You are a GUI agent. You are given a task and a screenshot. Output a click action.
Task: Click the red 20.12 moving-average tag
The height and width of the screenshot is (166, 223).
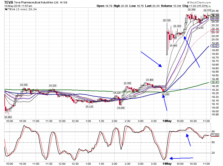pos(215,31)
